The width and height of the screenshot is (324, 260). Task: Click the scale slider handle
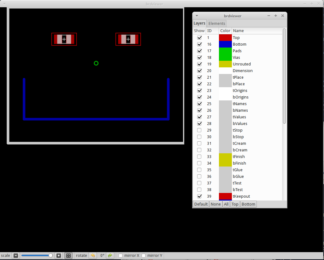pos(50,256)
